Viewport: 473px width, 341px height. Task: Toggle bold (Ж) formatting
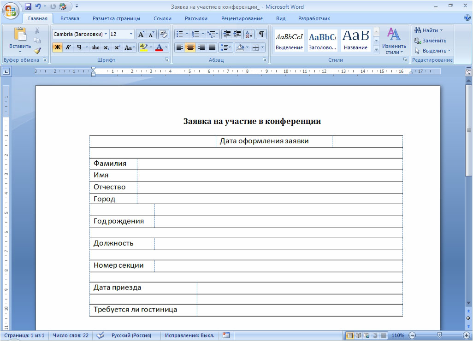coord(57,47)
